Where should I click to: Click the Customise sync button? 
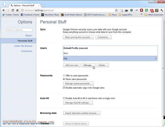click(x=104, y=37)
